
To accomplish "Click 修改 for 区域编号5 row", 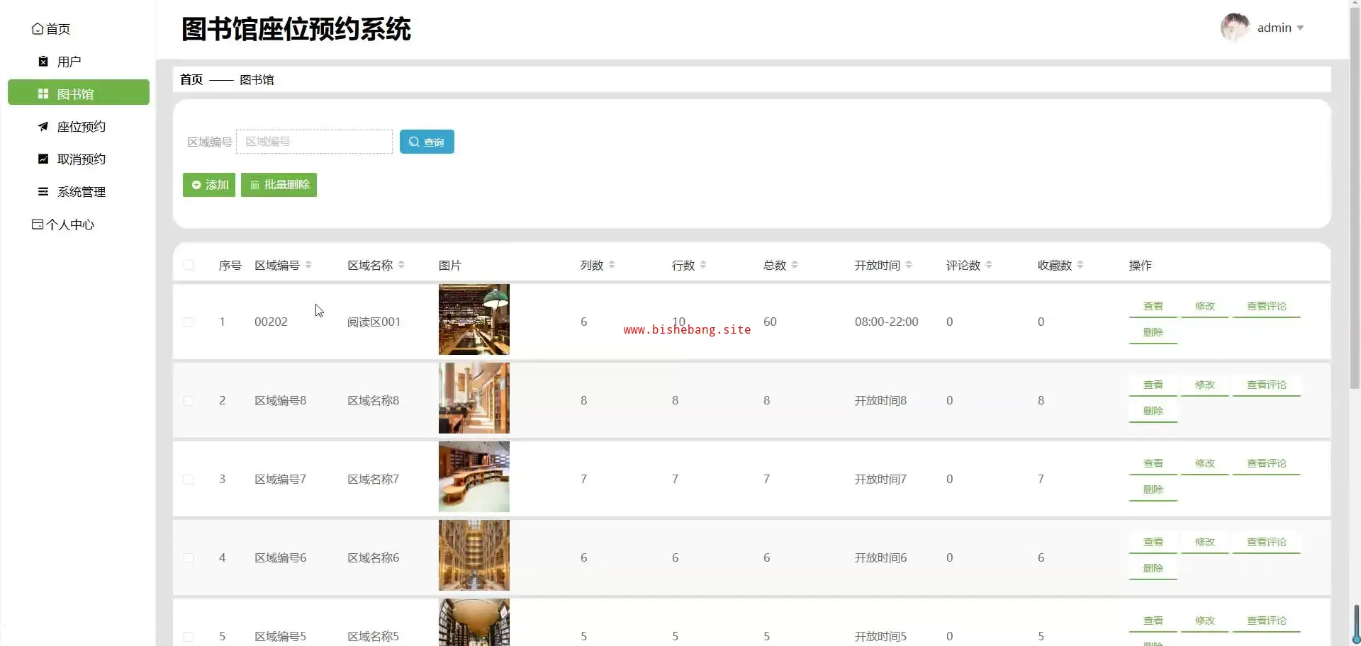I will click(x=1205, y=621).
